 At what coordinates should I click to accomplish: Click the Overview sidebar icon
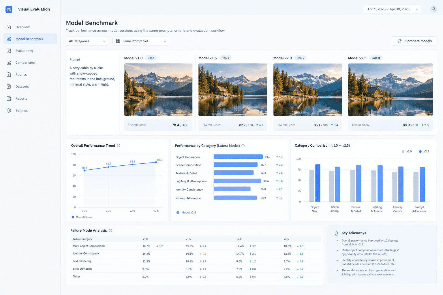pos(9,27)
